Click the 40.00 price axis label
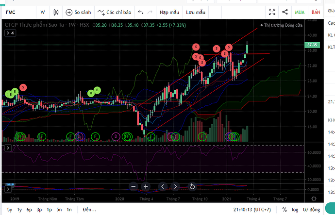The image size is (335, 215). click(x=312, y=35)
